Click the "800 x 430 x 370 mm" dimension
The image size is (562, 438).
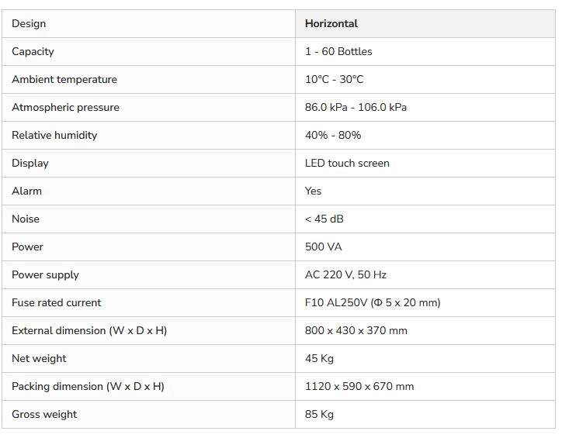click(x=356, y=331)
